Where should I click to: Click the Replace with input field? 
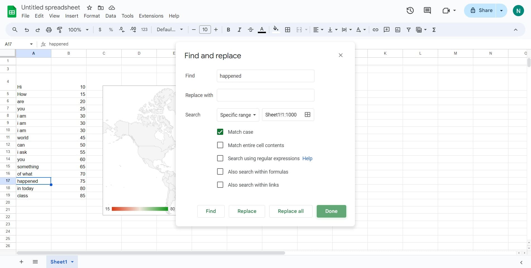click(265, 95)
